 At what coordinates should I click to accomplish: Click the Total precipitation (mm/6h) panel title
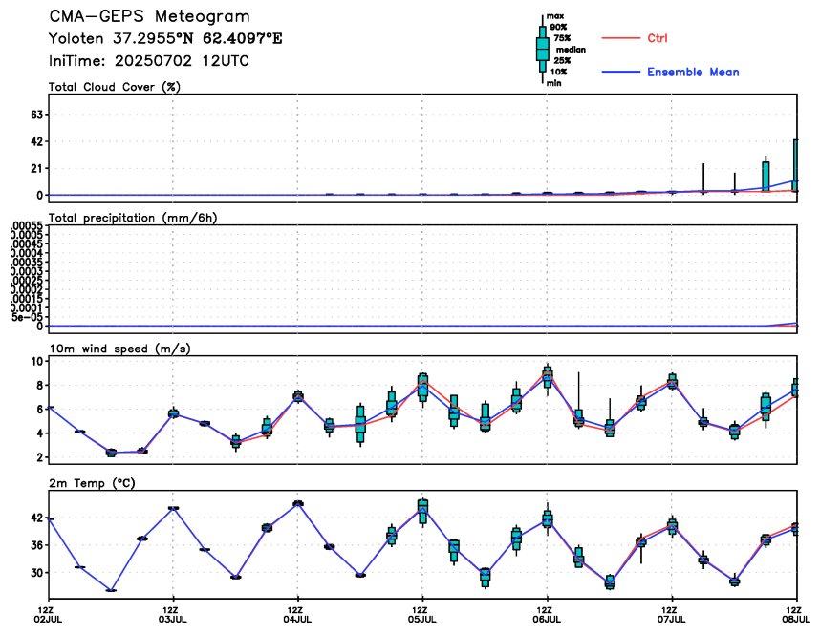[x=133, y=218]
